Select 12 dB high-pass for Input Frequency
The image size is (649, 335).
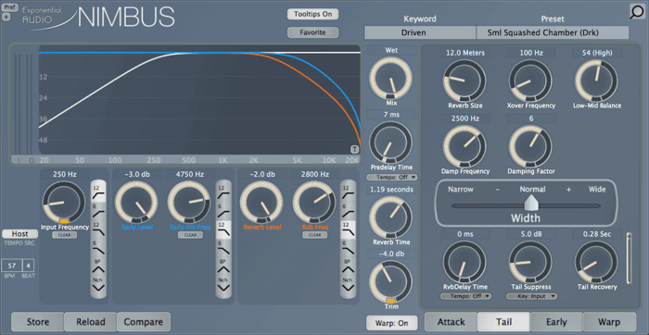tap(98, 192)
